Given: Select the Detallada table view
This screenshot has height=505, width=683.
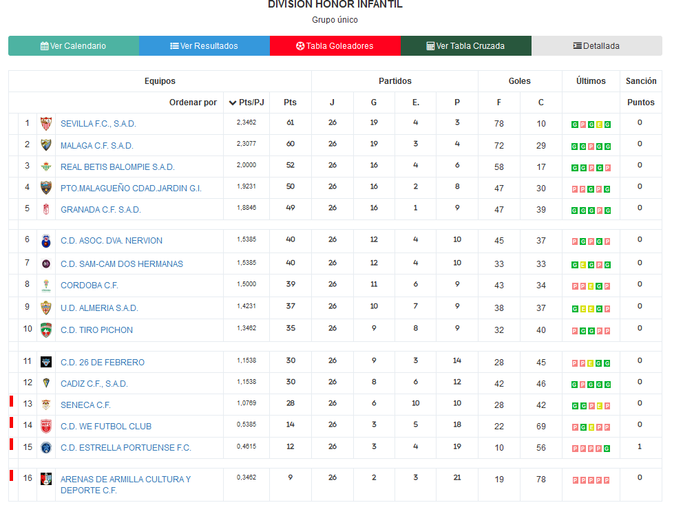Looking at the screenshot, I should coord(597,45).
